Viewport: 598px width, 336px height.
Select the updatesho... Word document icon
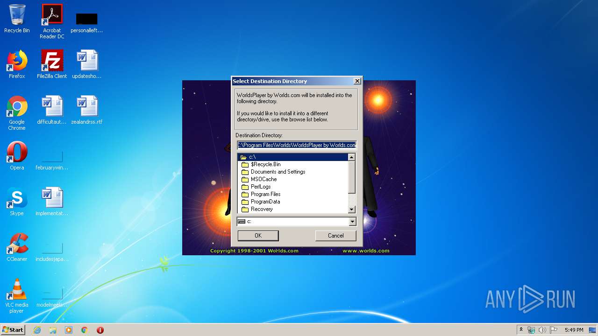click(x=87, y=64)
